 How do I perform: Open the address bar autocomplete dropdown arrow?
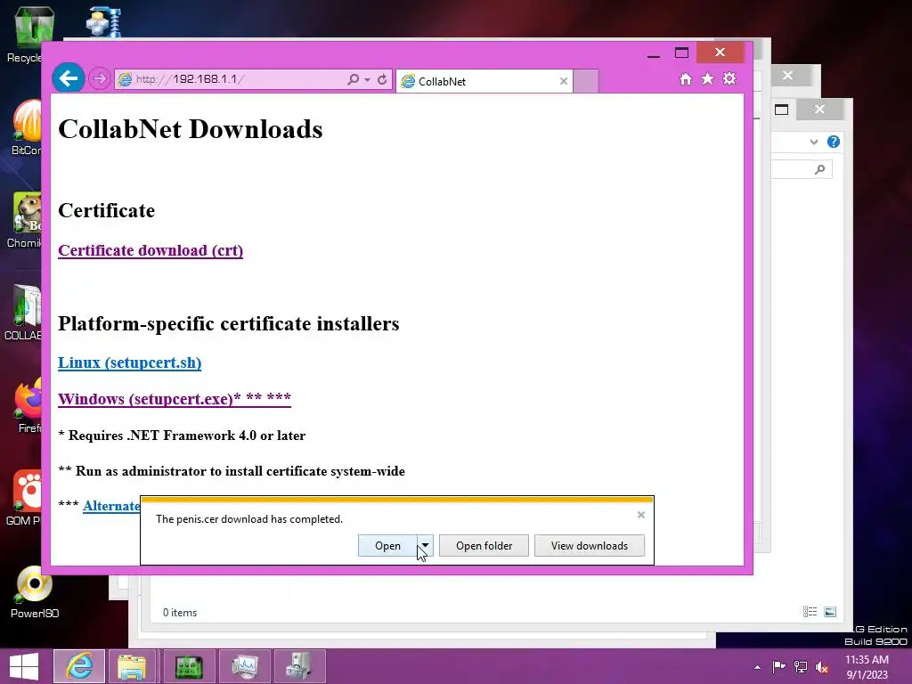tap(367, 79)
